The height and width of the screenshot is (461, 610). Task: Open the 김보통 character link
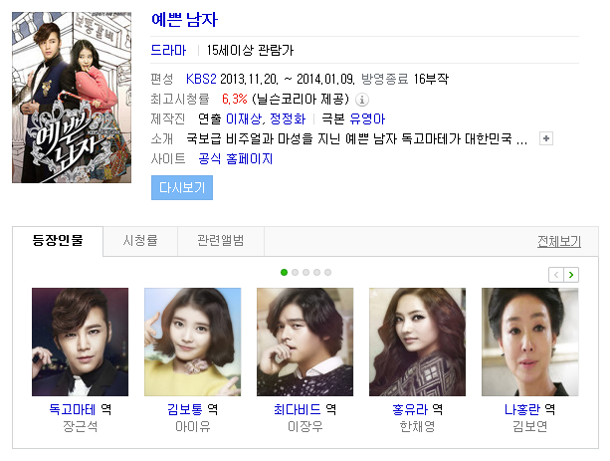coord(185,409)
